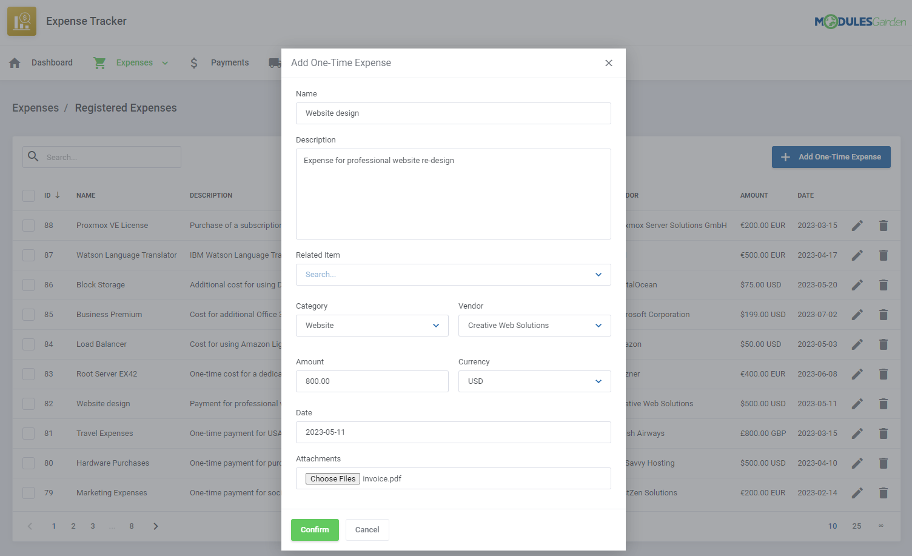Close the Add One-Time Expense dialog
Screen dimensions: 912x556
[x=609, y=63]
